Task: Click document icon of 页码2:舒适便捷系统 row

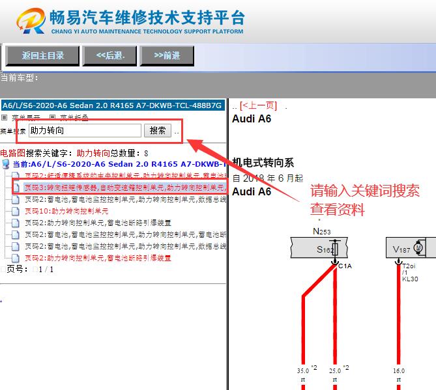Action: coord(16,176)
